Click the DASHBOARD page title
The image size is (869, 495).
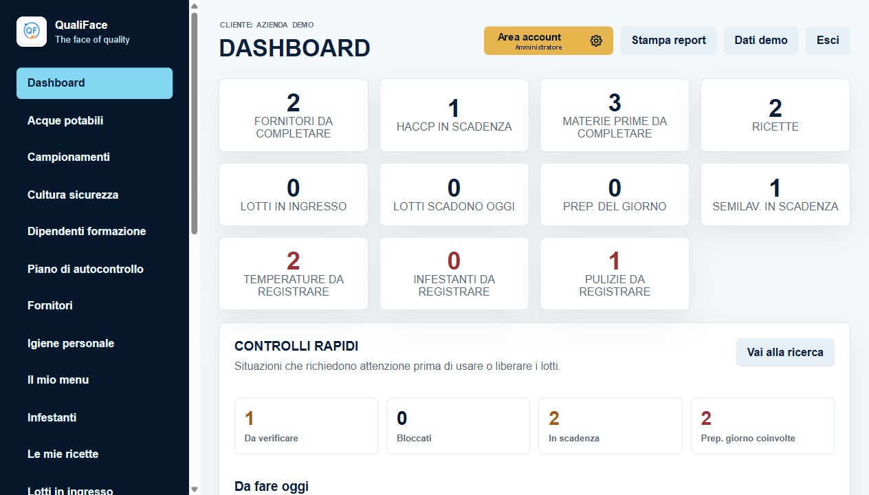(x=295, y=48)
